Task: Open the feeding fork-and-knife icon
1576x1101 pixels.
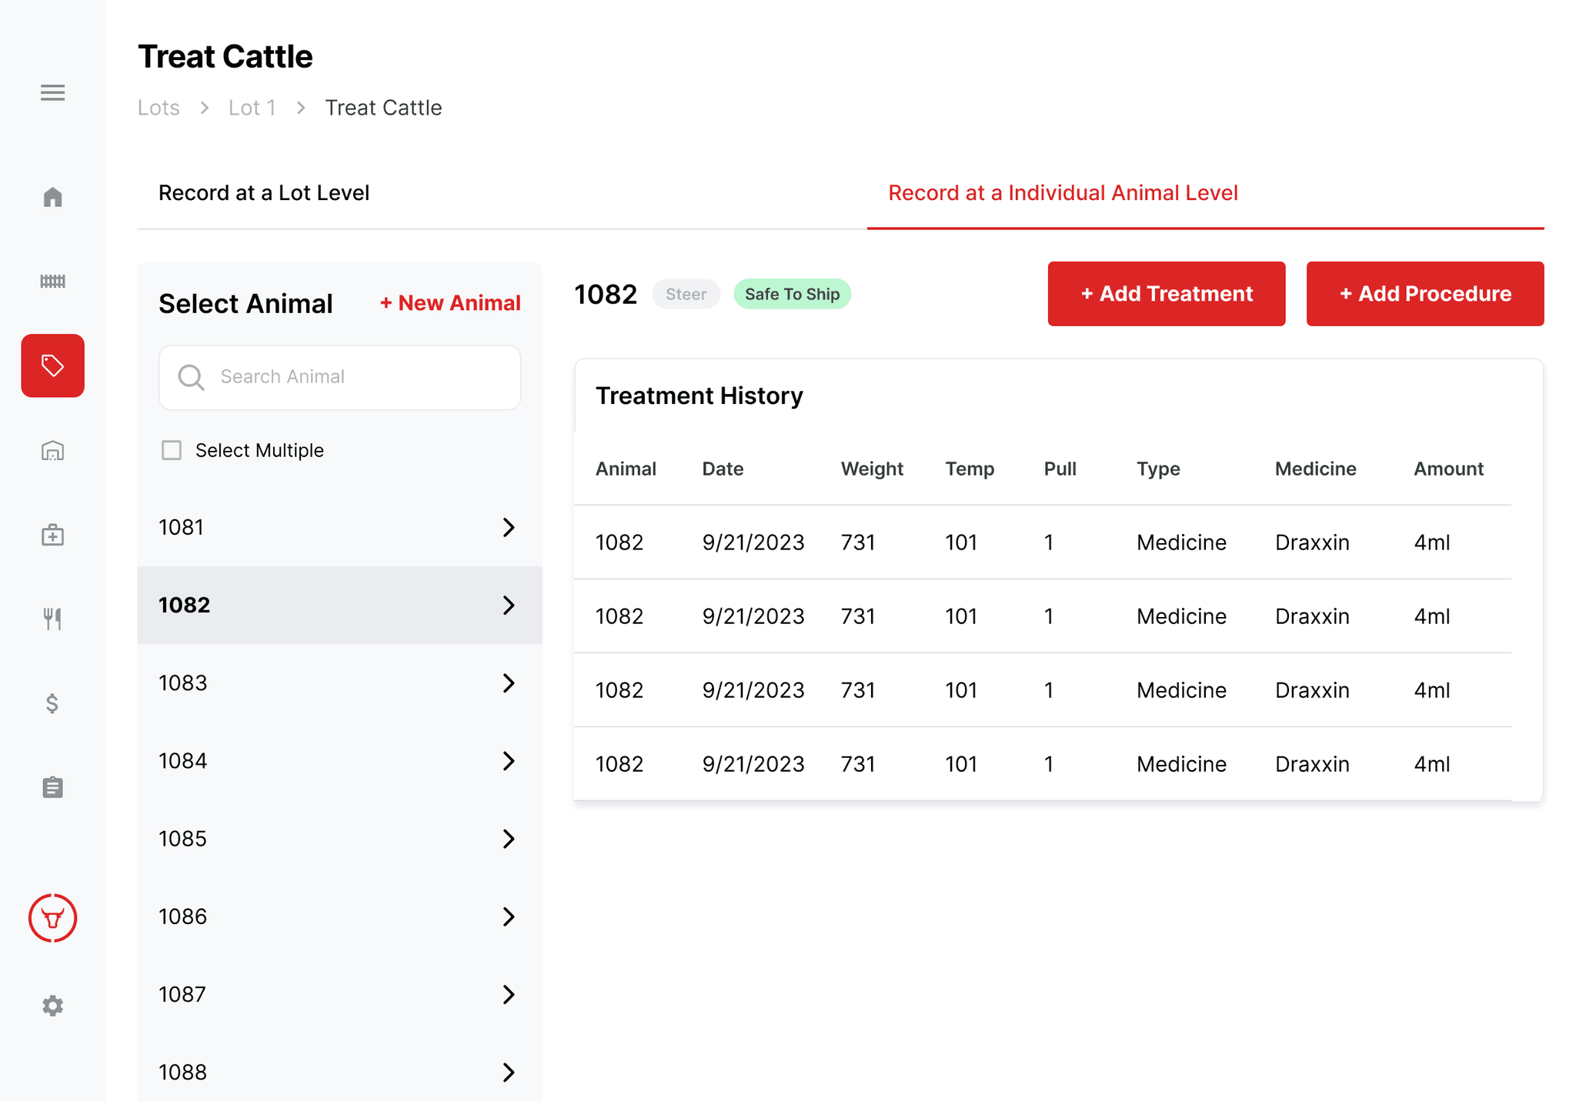Action: click(x=52, y=619)
